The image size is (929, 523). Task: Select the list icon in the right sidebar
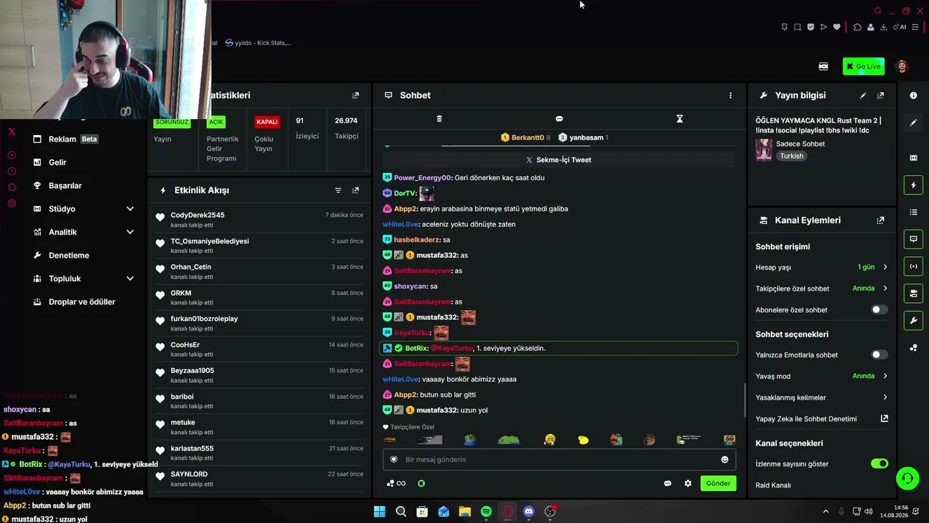pos(913,212)
